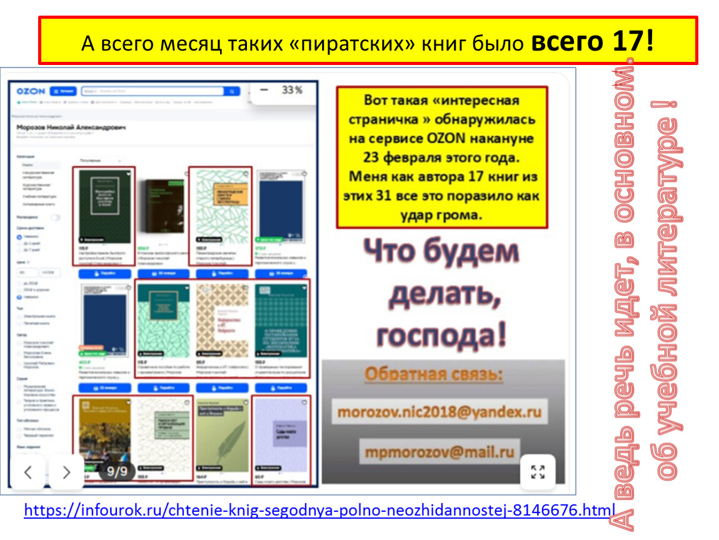This screenshot has height=540, width=719.
Task: Select the first delivery time radio button
Action: pos(19,237)
